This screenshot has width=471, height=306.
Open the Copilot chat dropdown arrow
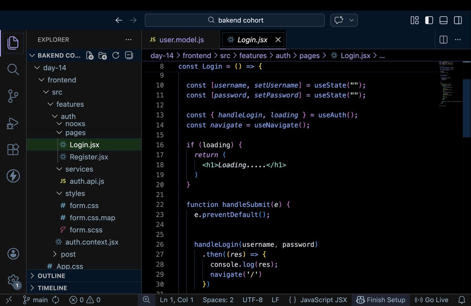[352, 20]
